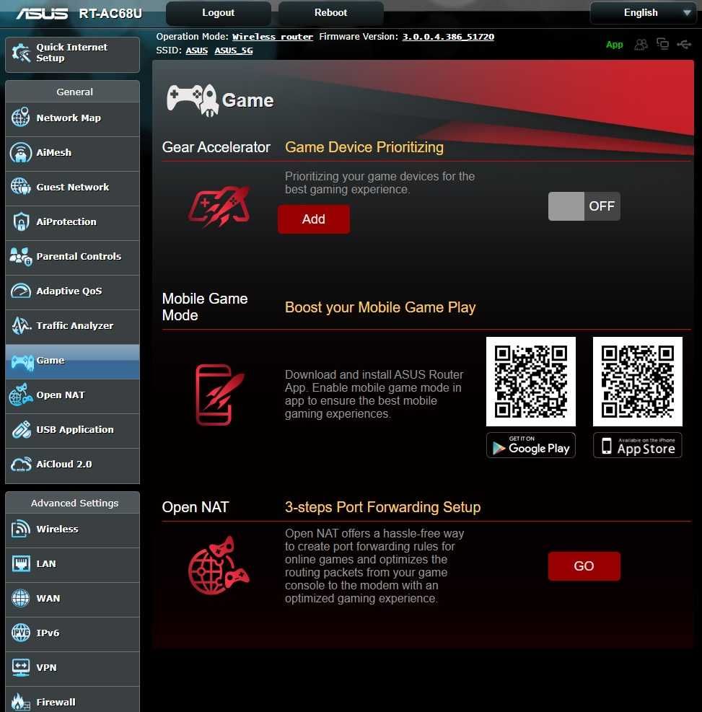Toggle the Game Device Prioritizing OFF switch
702x712 pixels.
click(584, 206)
